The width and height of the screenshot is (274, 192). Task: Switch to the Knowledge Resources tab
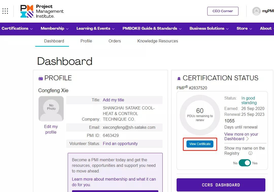click(x=158, y=41)
